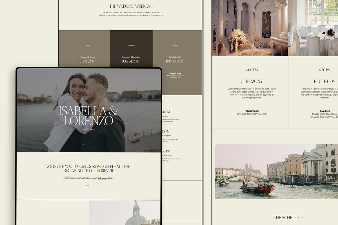Click the script line 'Your presence will make this moment'
The image size is (338, 225).
(x=88, y=178)
